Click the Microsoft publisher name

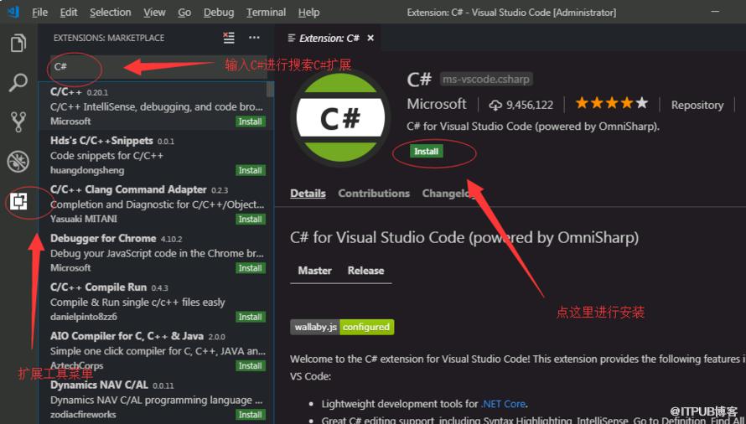(436, 104)
